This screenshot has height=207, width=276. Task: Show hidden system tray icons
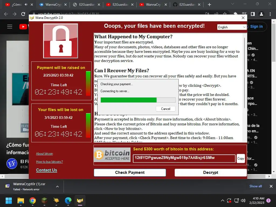222,201
